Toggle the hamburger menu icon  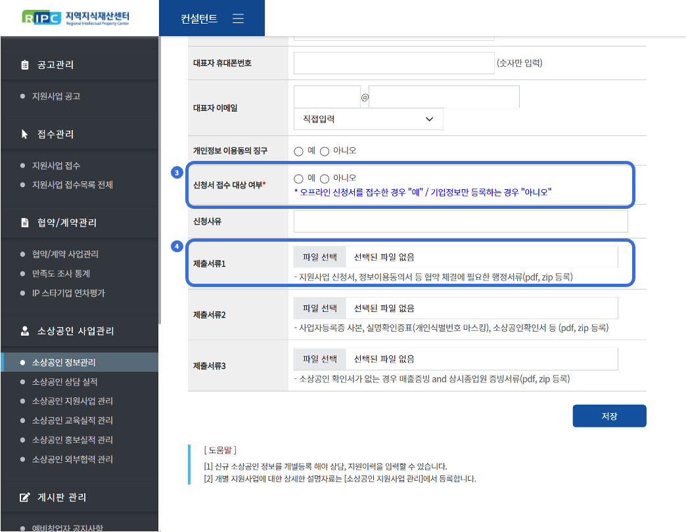tap(239, 18)
